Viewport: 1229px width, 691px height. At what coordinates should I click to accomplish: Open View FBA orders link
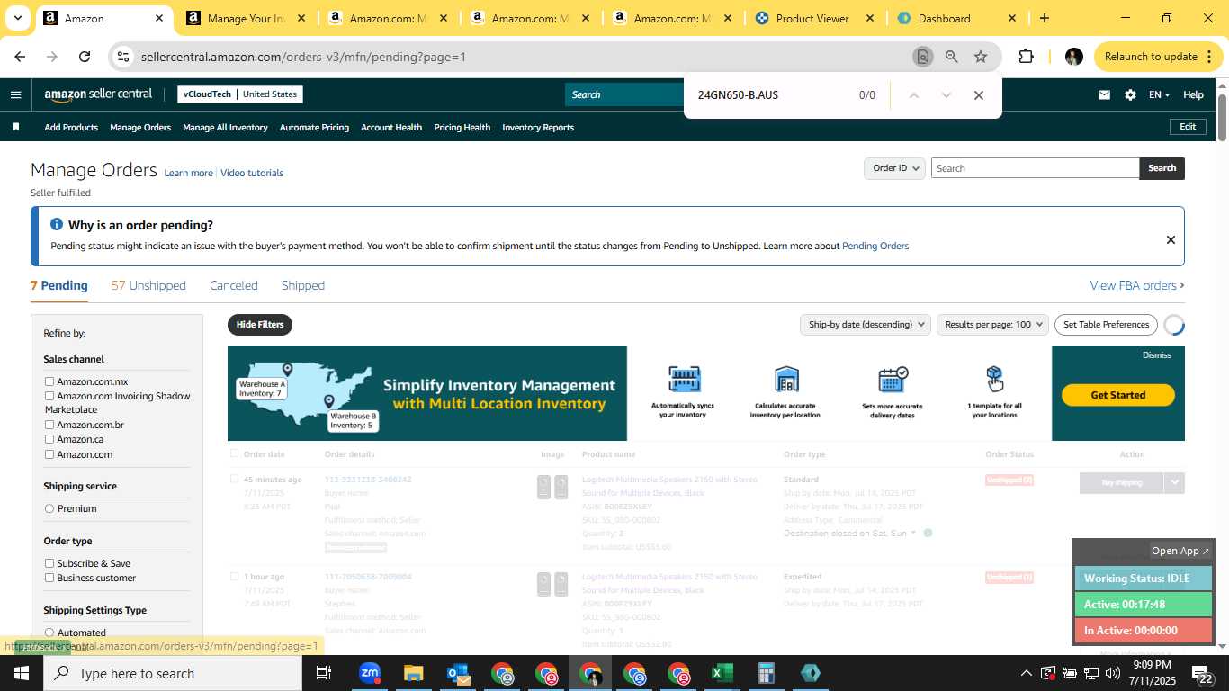(x=1137, y=285)
